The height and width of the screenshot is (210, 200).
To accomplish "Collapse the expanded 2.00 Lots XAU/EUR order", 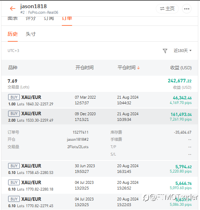I will point(100,117).
